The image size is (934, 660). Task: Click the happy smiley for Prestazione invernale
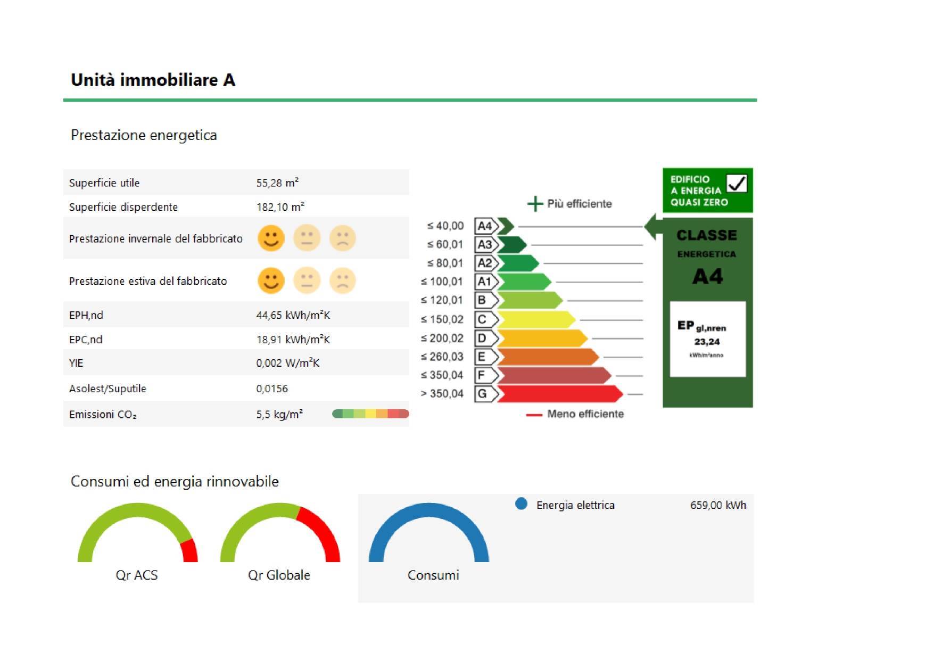[x=271, y=238]
